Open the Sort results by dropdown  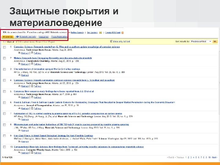[x=201, y=41]
